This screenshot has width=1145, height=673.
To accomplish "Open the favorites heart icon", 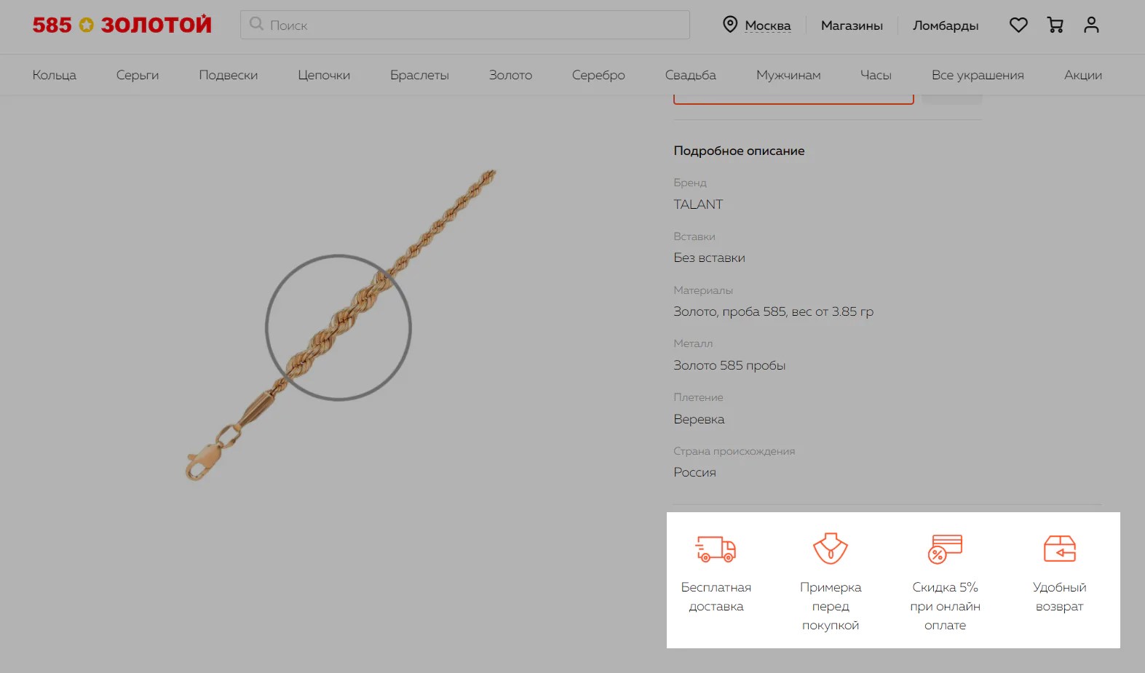I will point(1018,25).
